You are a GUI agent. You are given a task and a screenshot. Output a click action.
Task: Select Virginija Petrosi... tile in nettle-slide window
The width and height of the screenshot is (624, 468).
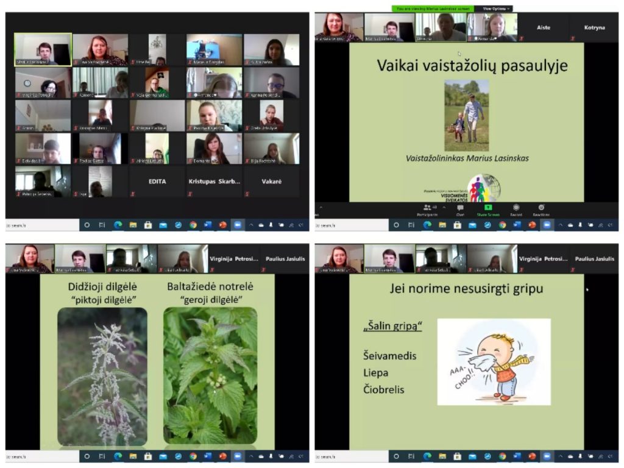[x=233, y=258]
